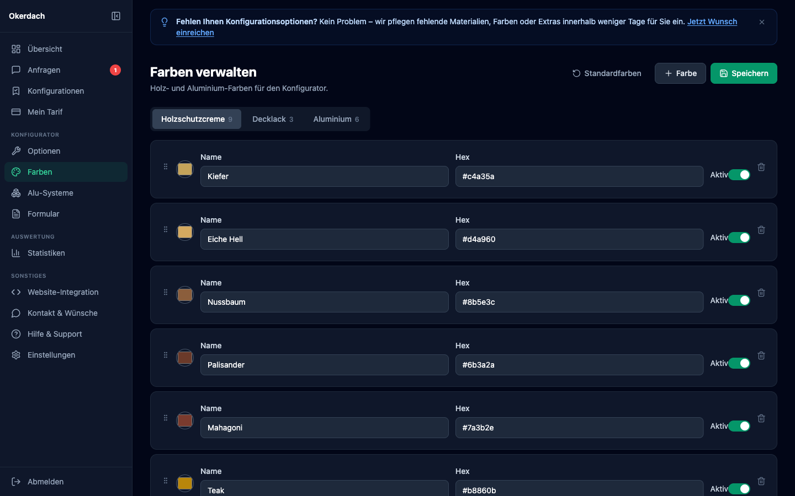Delete the Nussbaum color row
Screen dimensions: 795x496
(x=761, y=293)
